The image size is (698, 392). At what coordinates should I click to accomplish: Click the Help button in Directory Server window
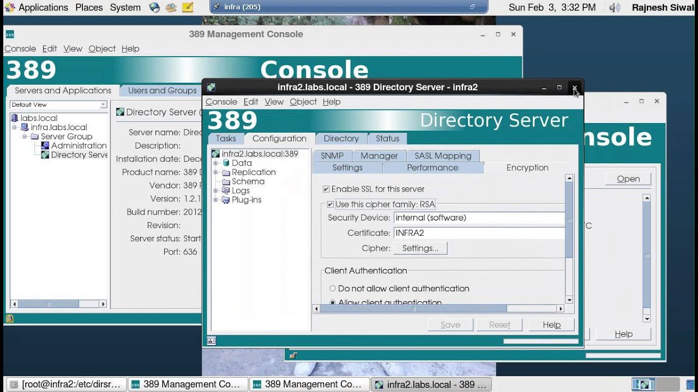(x=551, y=325)
